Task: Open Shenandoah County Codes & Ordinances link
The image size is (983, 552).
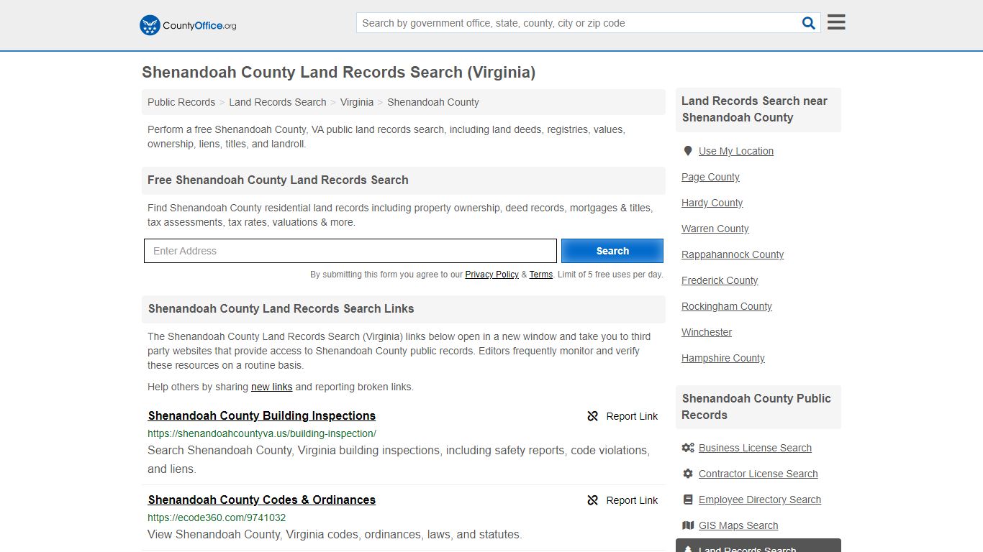Action: [x=262, y=500]
